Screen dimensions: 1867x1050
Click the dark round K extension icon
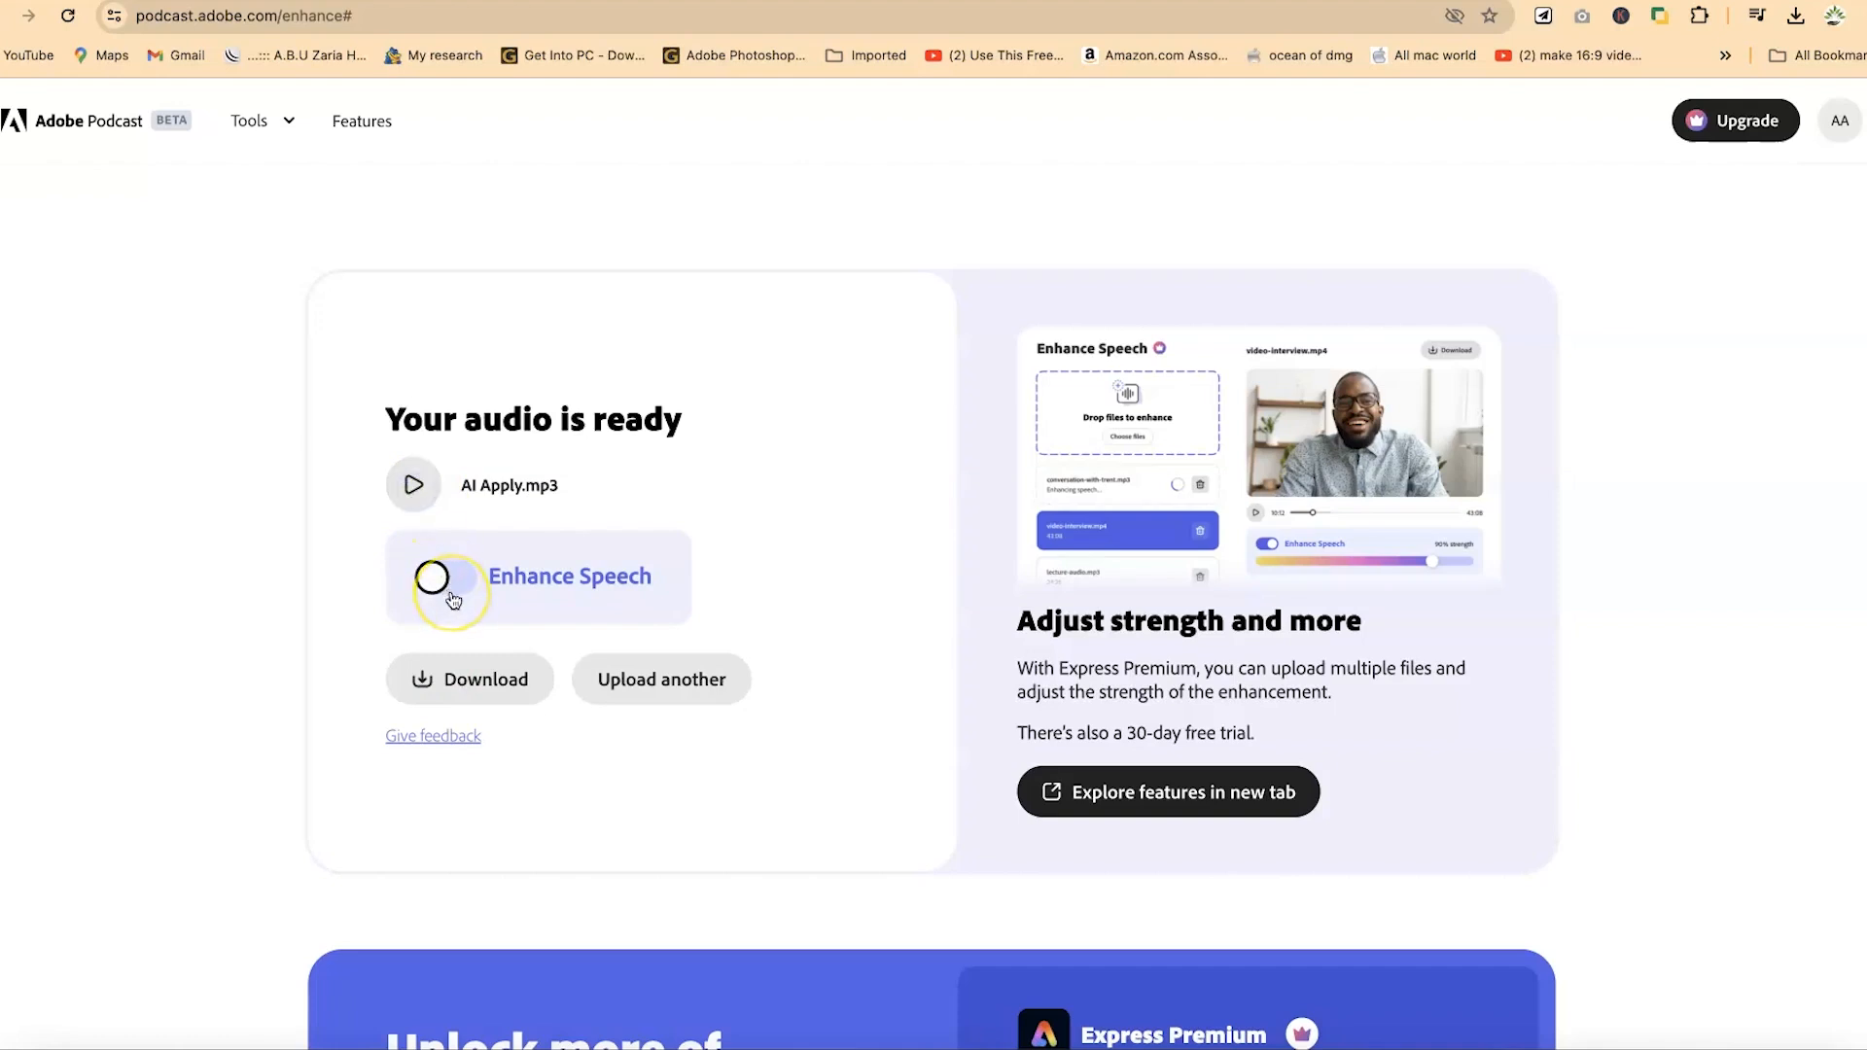(1621, 16)
